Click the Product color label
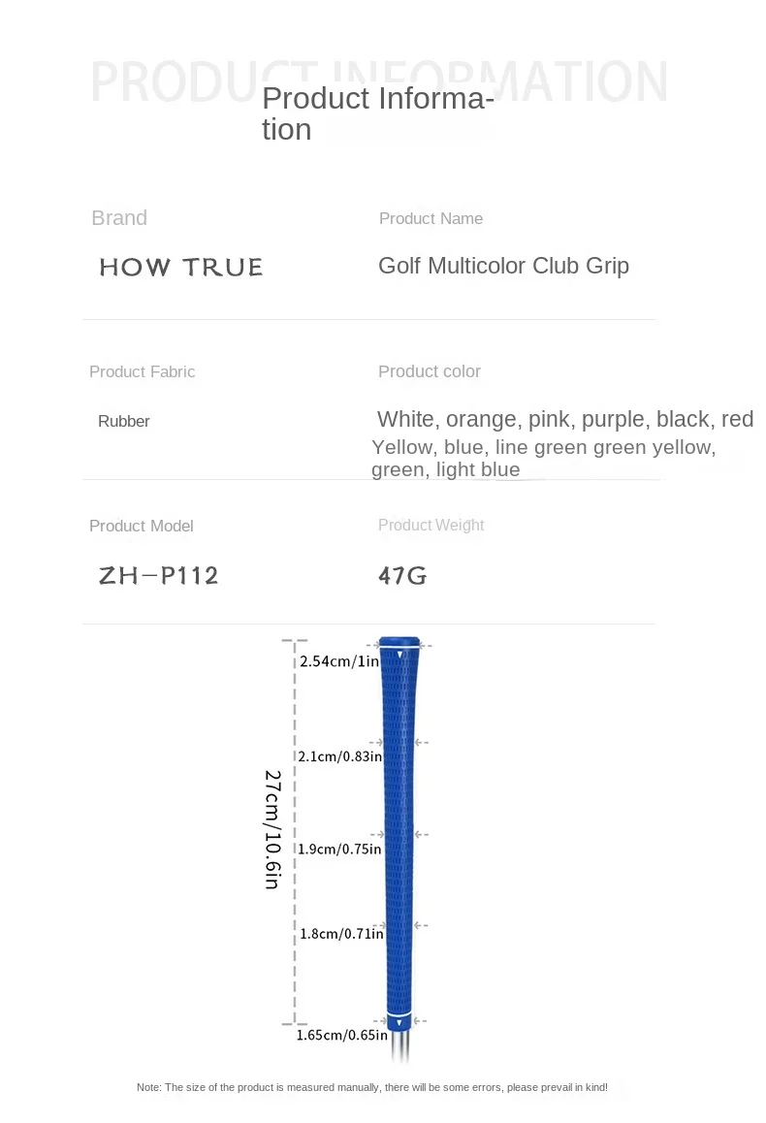The width and height of the screenshot is (766, 1123). tap(430, 371)
